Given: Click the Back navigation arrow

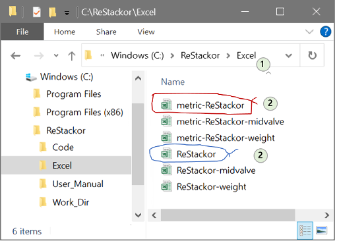Looking at the screenshot, I should [x=16, y=56].
